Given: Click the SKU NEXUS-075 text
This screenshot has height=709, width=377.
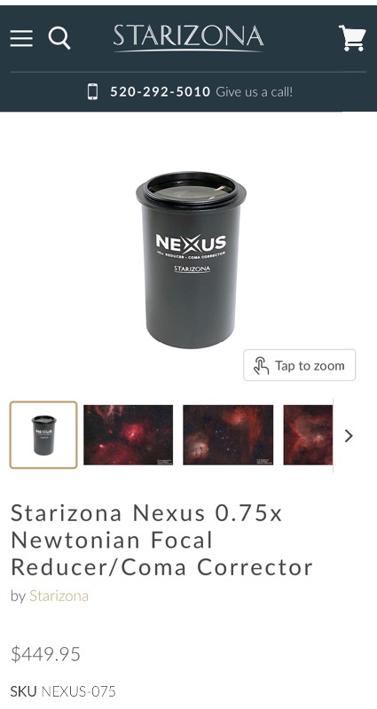Looking at the screenshot, I should tap(63, 691).
